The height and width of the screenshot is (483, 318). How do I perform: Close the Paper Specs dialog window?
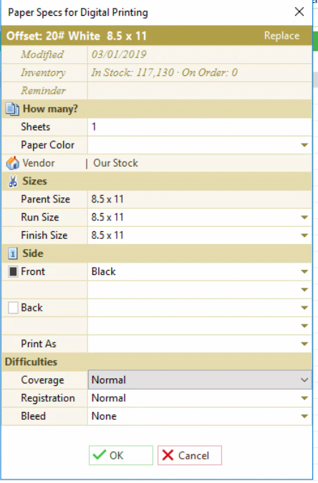click(x=299, y=12)
